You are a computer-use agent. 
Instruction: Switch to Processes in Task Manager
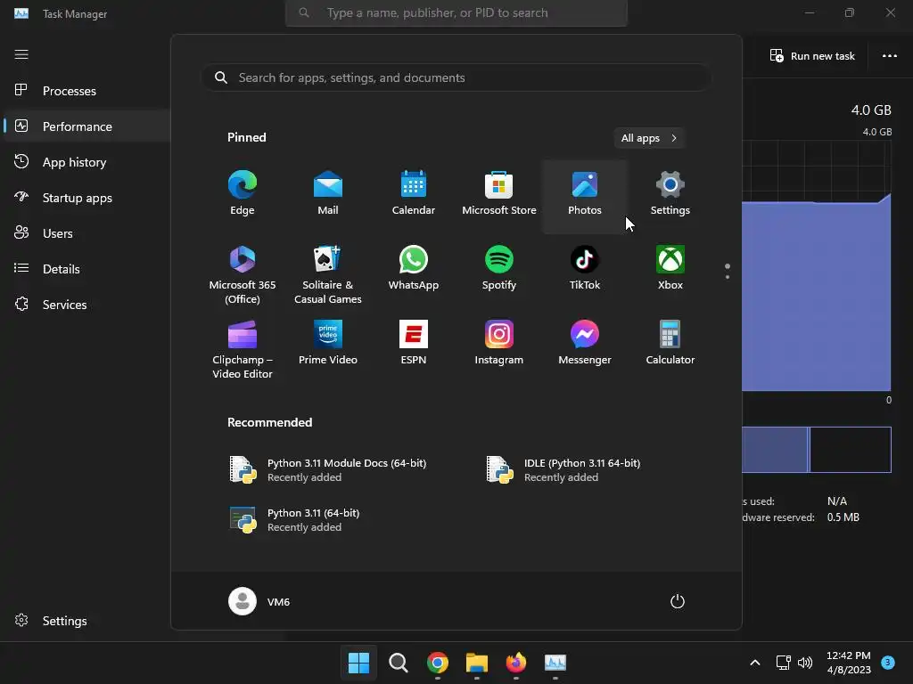point(86,91)
